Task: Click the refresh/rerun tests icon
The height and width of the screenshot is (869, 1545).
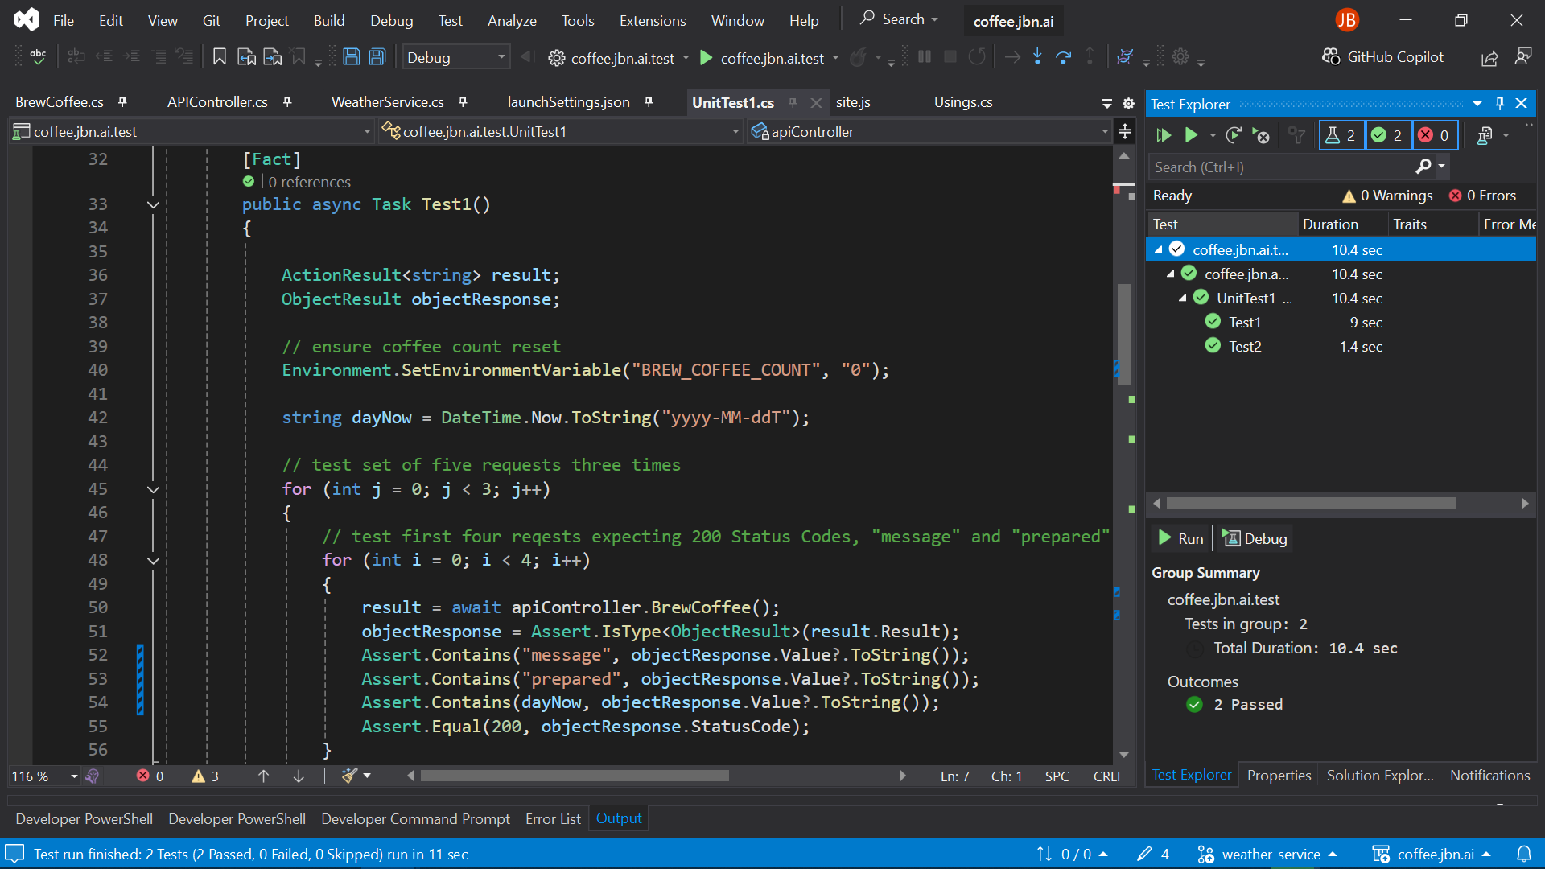Action: click(1231, 134)
